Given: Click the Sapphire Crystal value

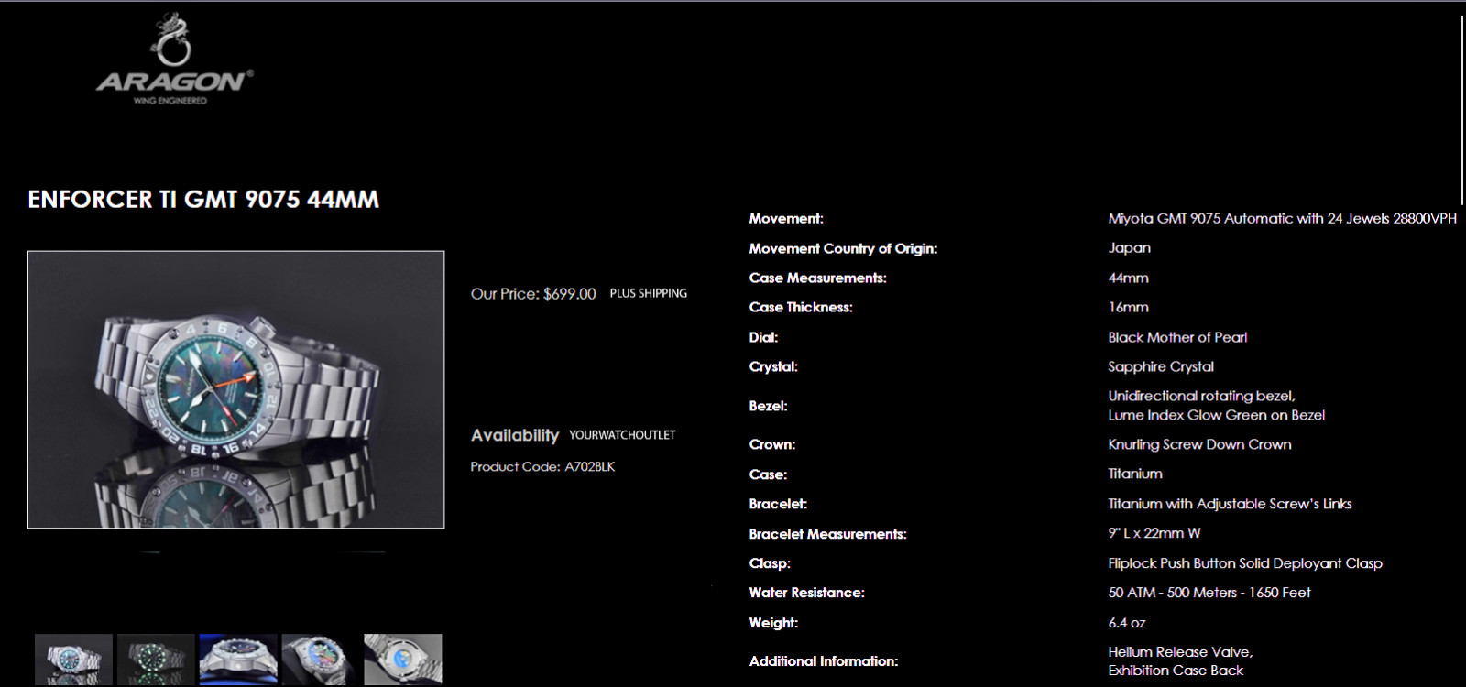Looking at the screenshot, I should [x=1161, y=367].
